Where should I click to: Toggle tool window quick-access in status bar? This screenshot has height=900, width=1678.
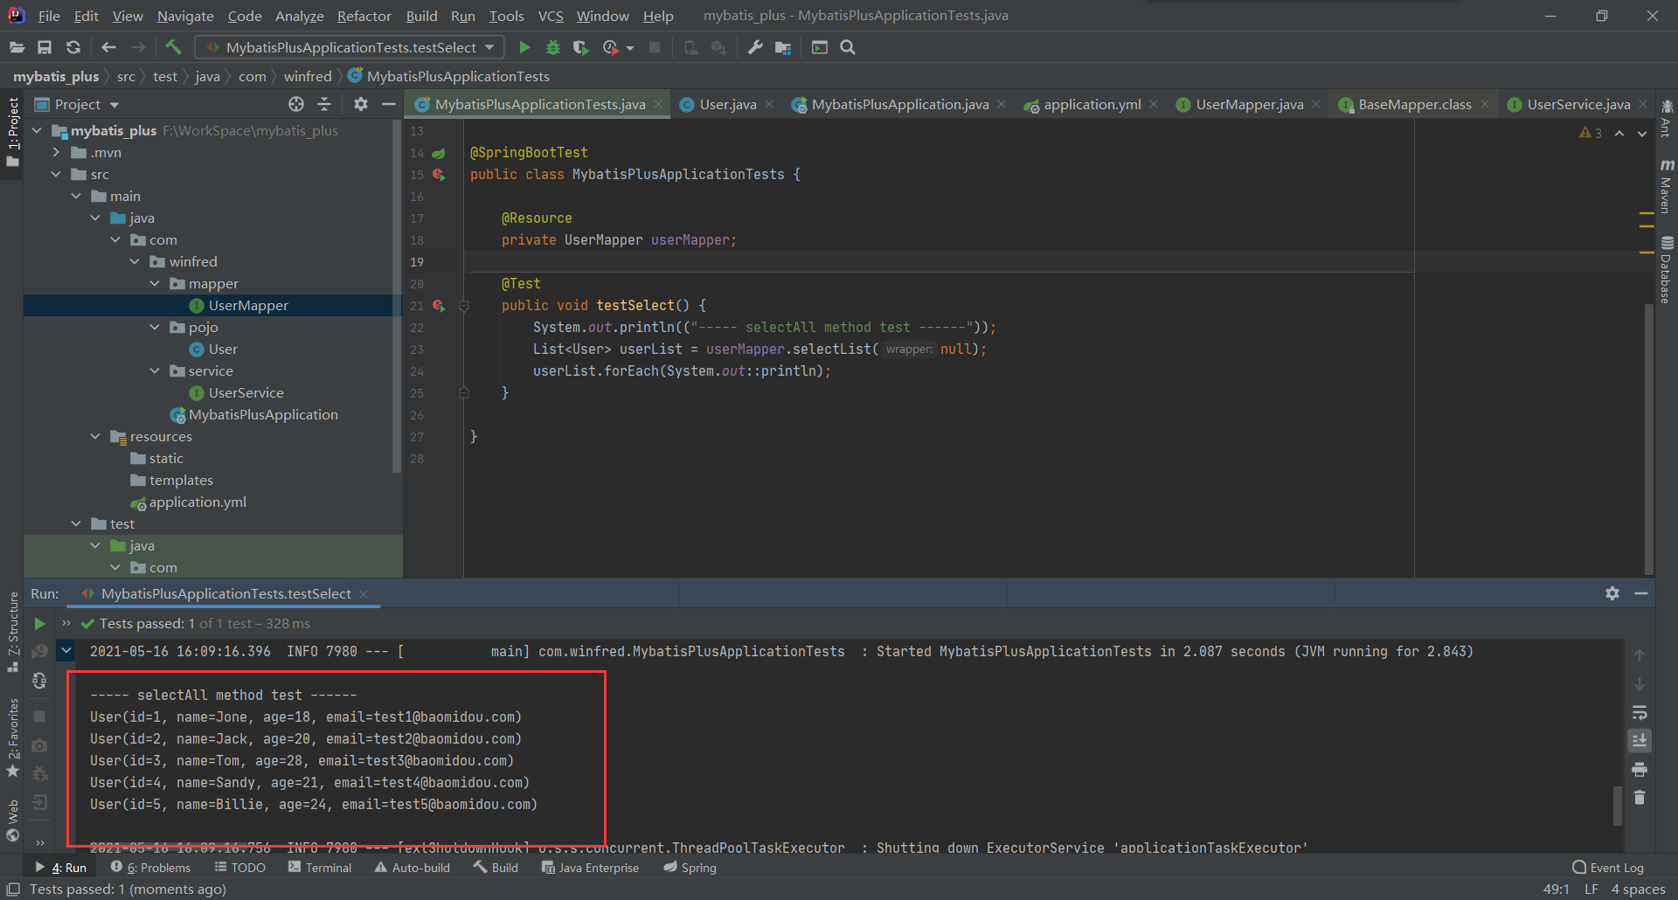click(13, 890)
